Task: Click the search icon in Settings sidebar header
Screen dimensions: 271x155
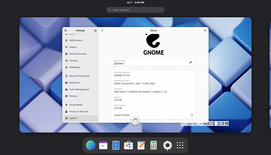Action: point(66,30)
